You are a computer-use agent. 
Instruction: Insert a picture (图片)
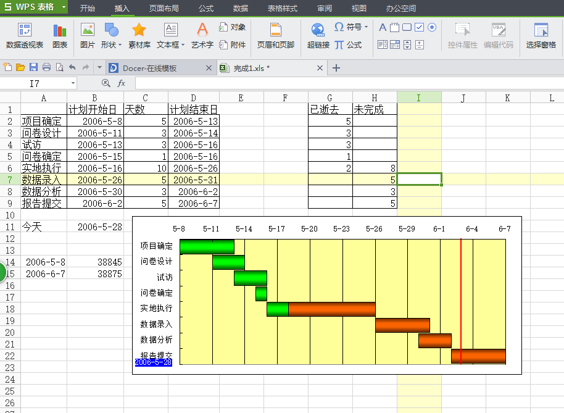click(x=88, y=36)
